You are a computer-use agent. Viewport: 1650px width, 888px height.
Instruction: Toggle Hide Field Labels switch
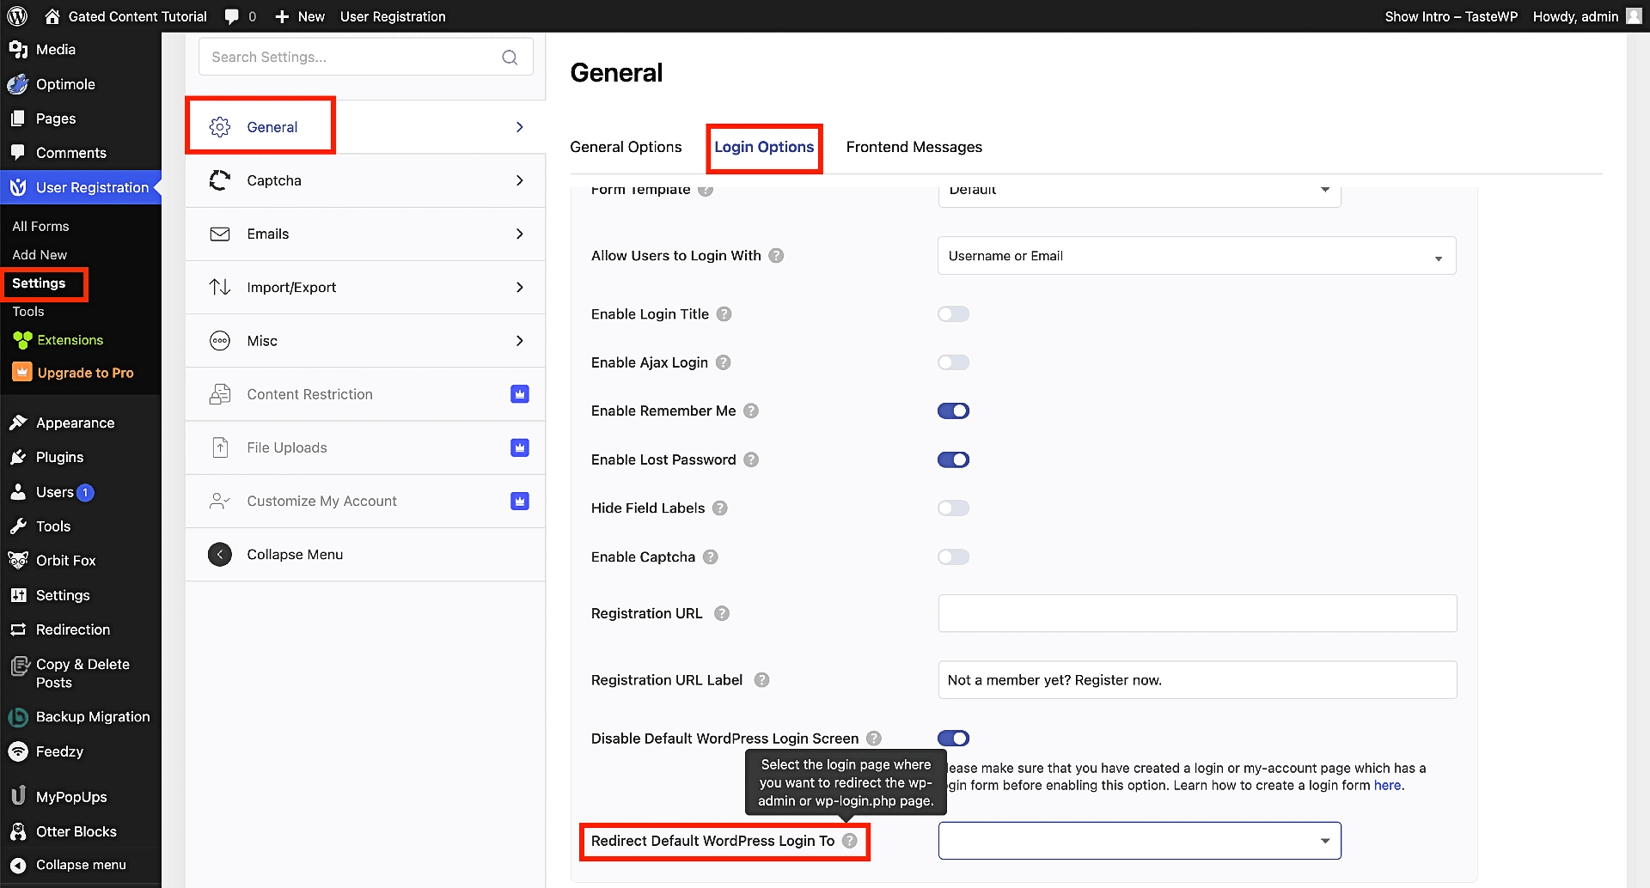click(953, 508)
